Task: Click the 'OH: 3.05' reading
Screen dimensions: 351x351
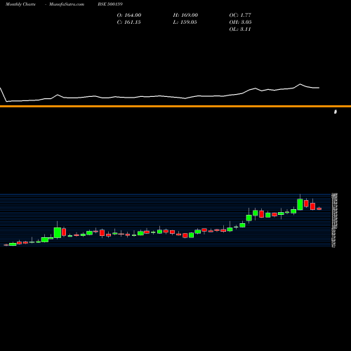Action: click(240, 22)
